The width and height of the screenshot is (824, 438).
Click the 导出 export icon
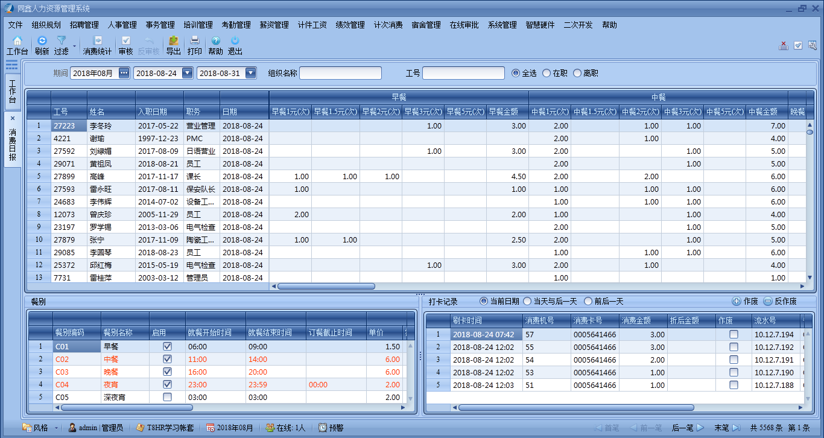173,41
